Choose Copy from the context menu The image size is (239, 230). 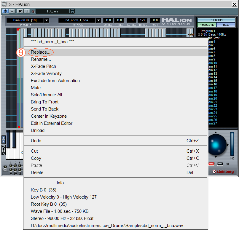click(116, 158)
